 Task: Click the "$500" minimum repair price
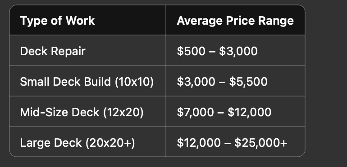click(191, 51)
